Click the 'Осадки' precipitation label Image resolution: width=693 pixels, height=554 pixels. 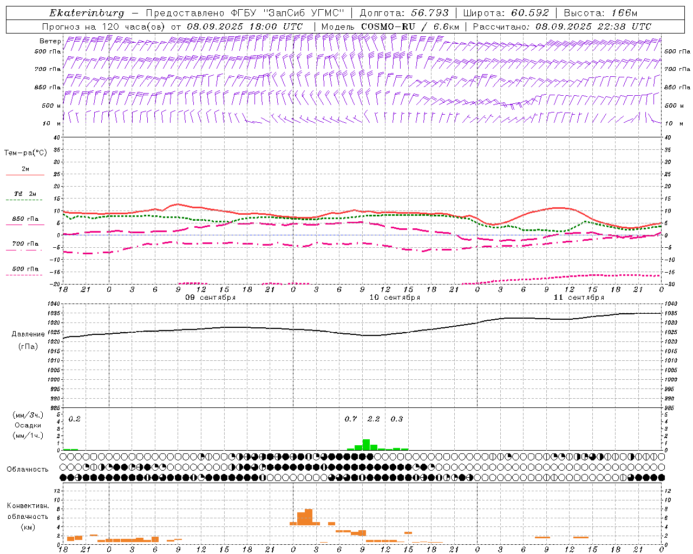click(x=28, y=425)
